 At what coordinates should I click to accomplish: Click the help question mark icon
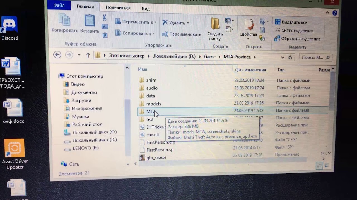[x=335, y=13]
